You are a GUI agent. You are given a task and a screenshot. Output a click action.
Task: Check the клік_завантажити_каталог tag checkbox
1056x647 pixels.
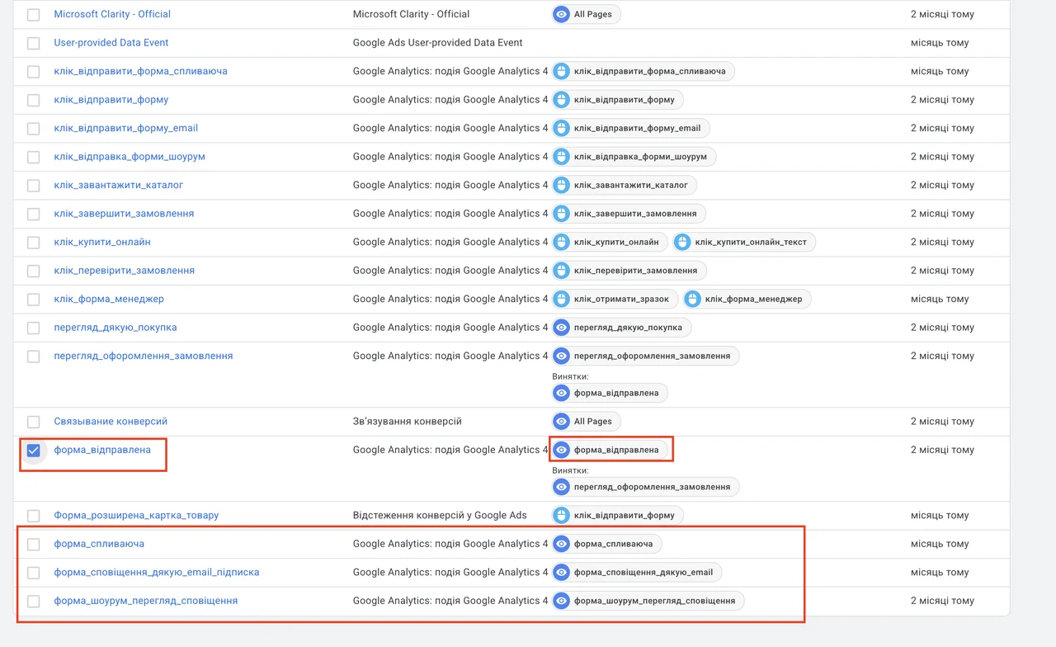(x=33, y=186)
